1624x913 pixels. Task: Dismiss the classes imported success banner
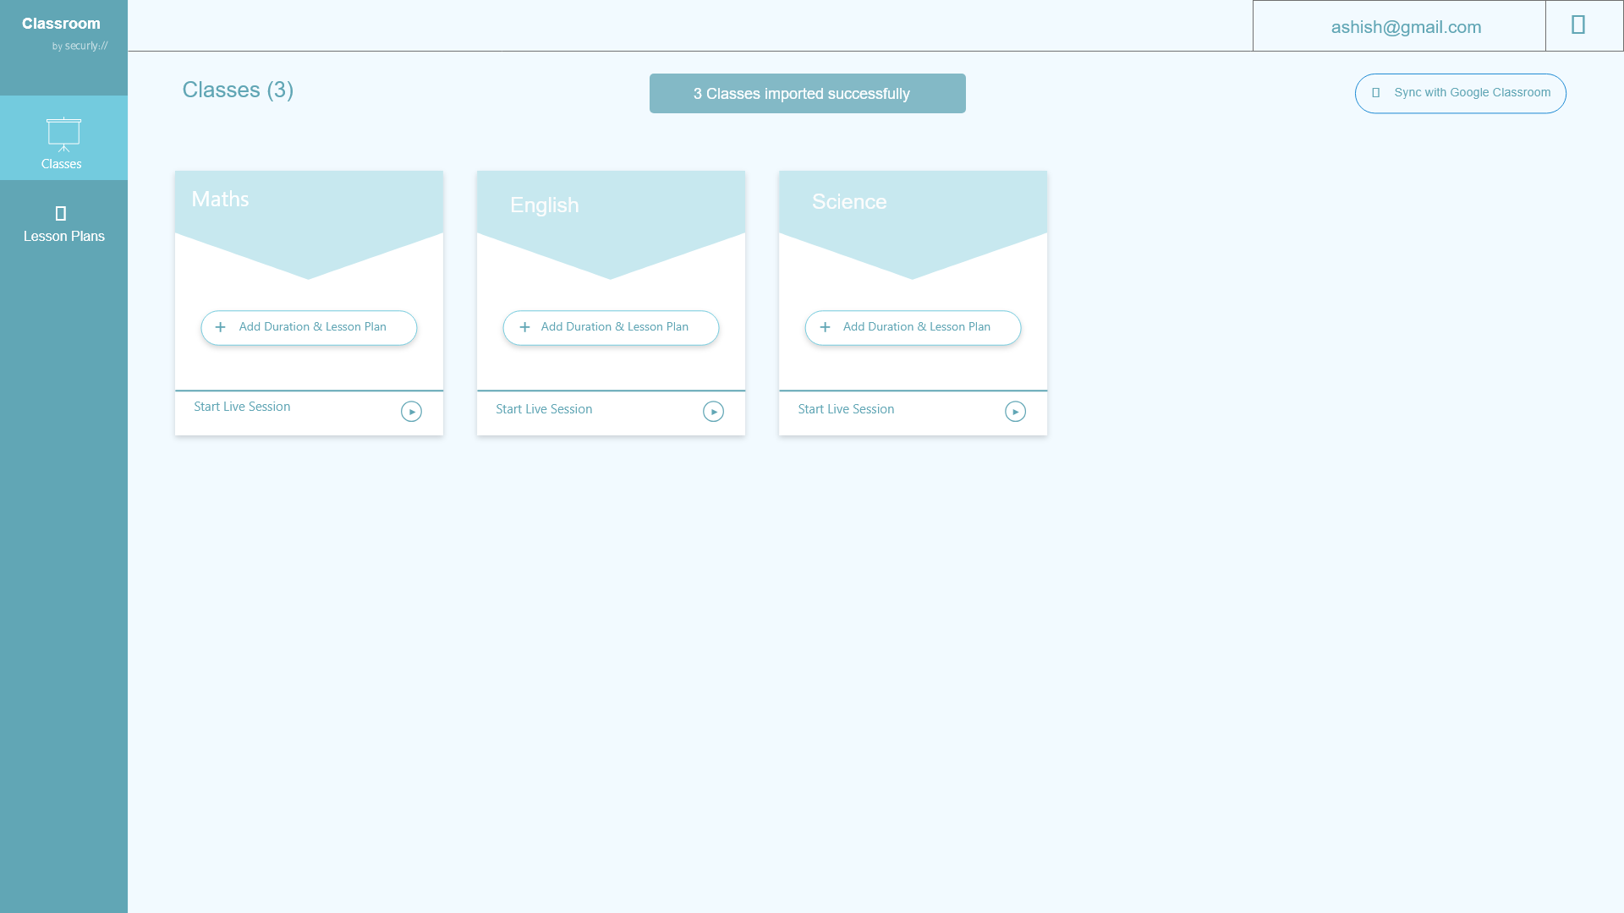pos(807,93)
